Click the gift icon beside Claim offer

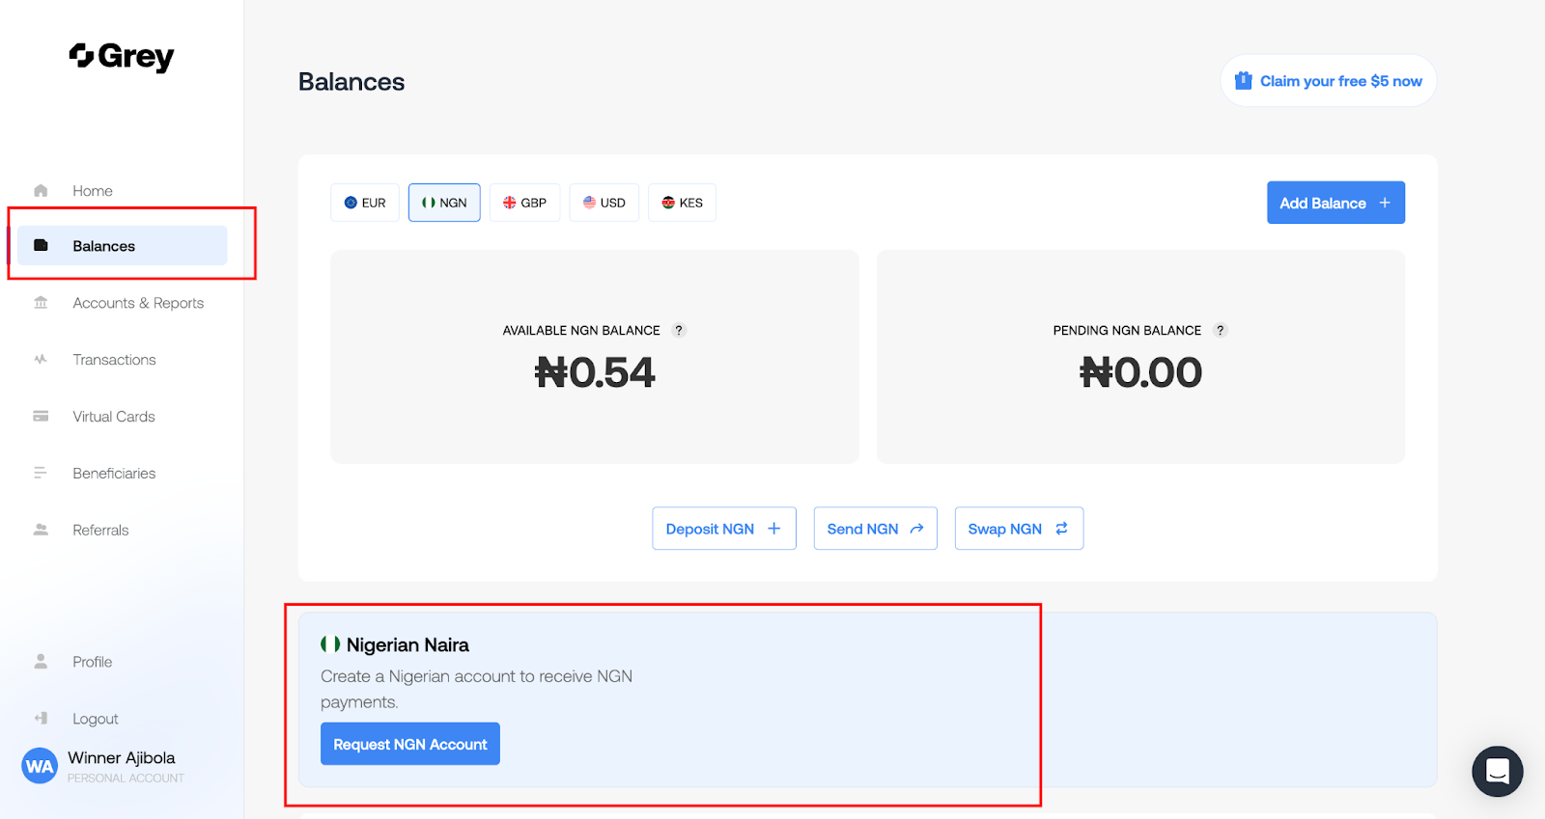coord(1244,80)
